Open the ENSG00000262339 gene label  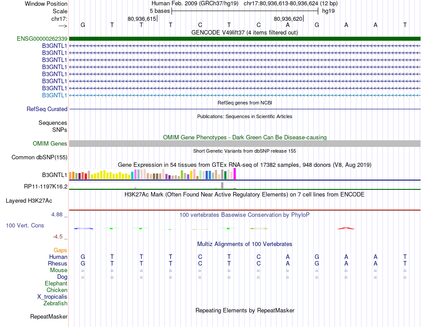point(42,38)
